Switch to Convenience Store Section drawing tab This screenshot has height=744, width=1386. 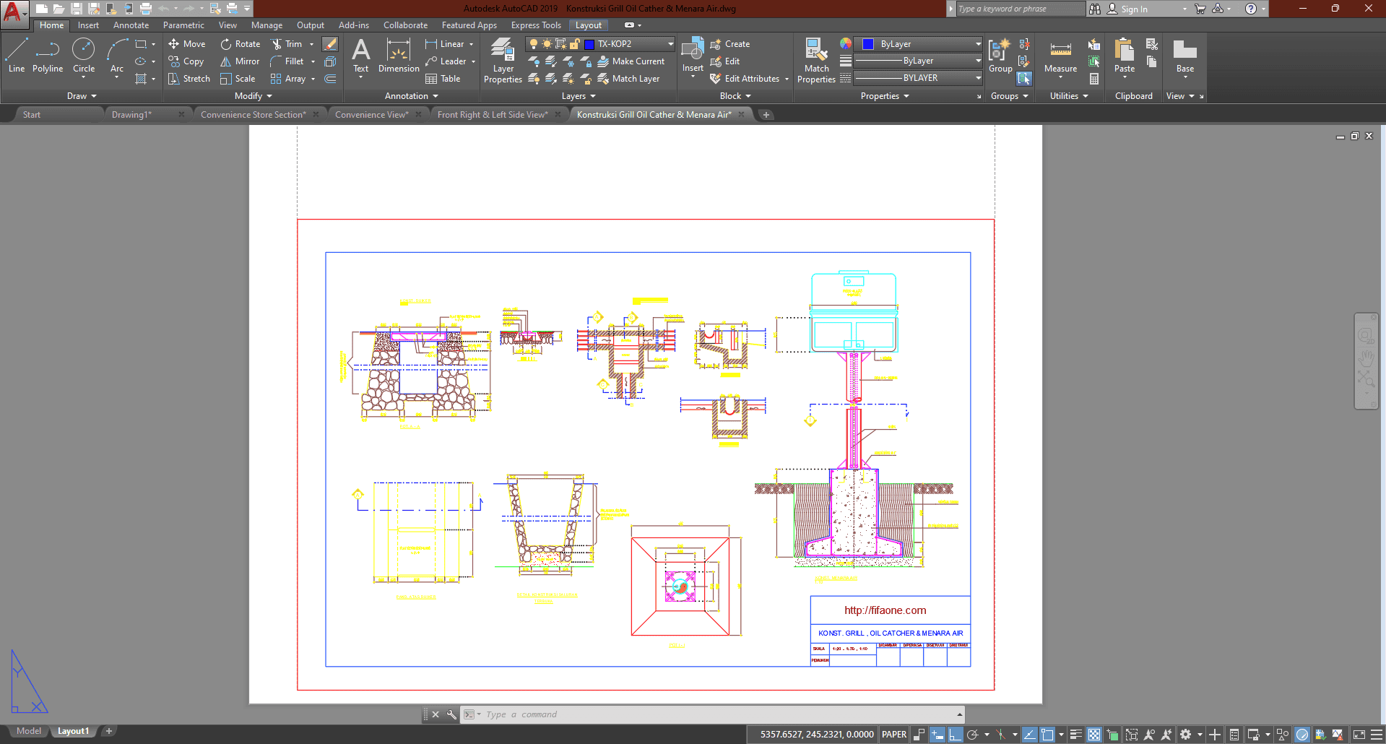point(253,115)
